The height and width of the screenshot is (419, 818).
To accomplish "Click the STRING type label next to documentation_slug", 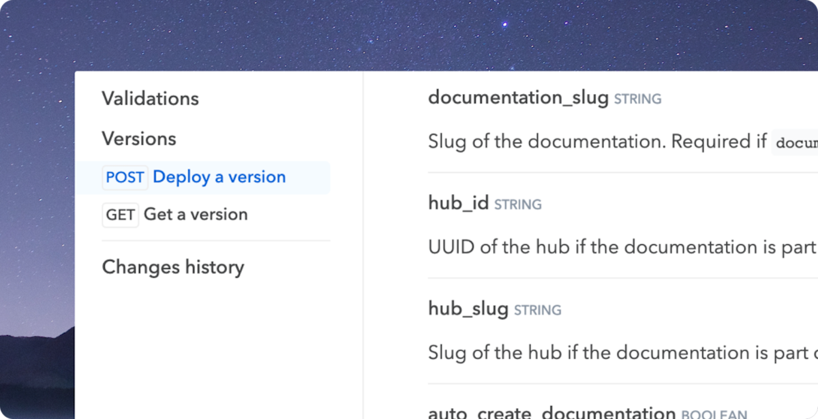I will click(637, 99).
